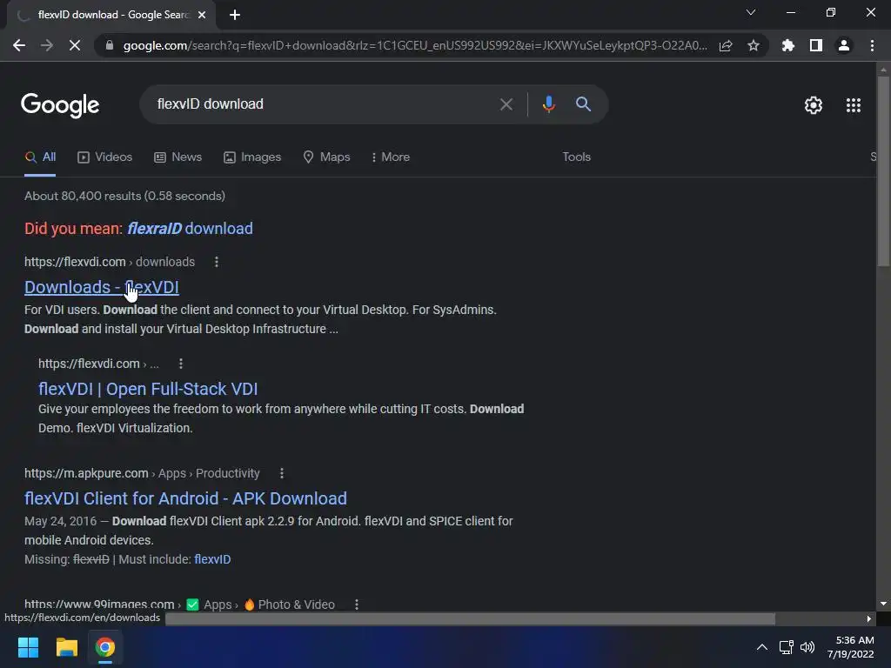Screen dimensions: 891x668
Task: Open Google quick settings gear
Action: click(x=814, y=105)
